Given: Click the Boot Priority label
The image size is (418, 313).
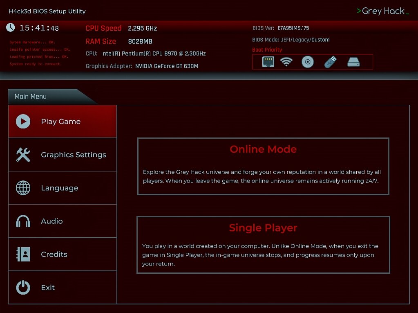Looking at the screenshot, I should pyautogui.click(x=267, y=50).
